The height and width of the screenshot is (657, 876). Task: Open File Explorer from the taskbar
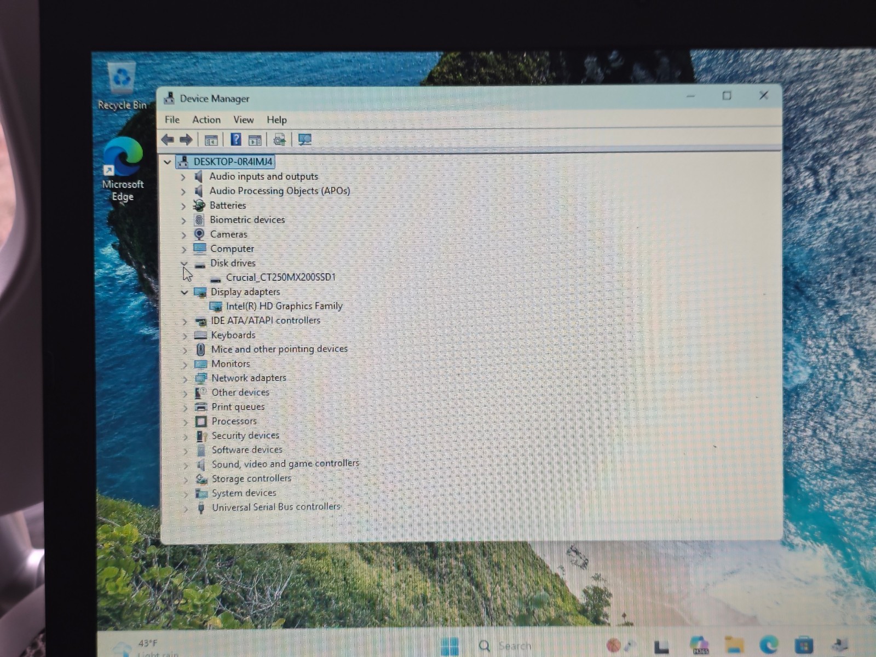734,646
